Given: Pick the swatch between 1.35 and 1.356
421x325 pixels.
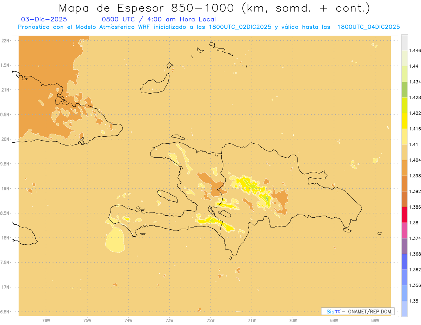Looking at the screenshot, I should (x=405, y=293).
